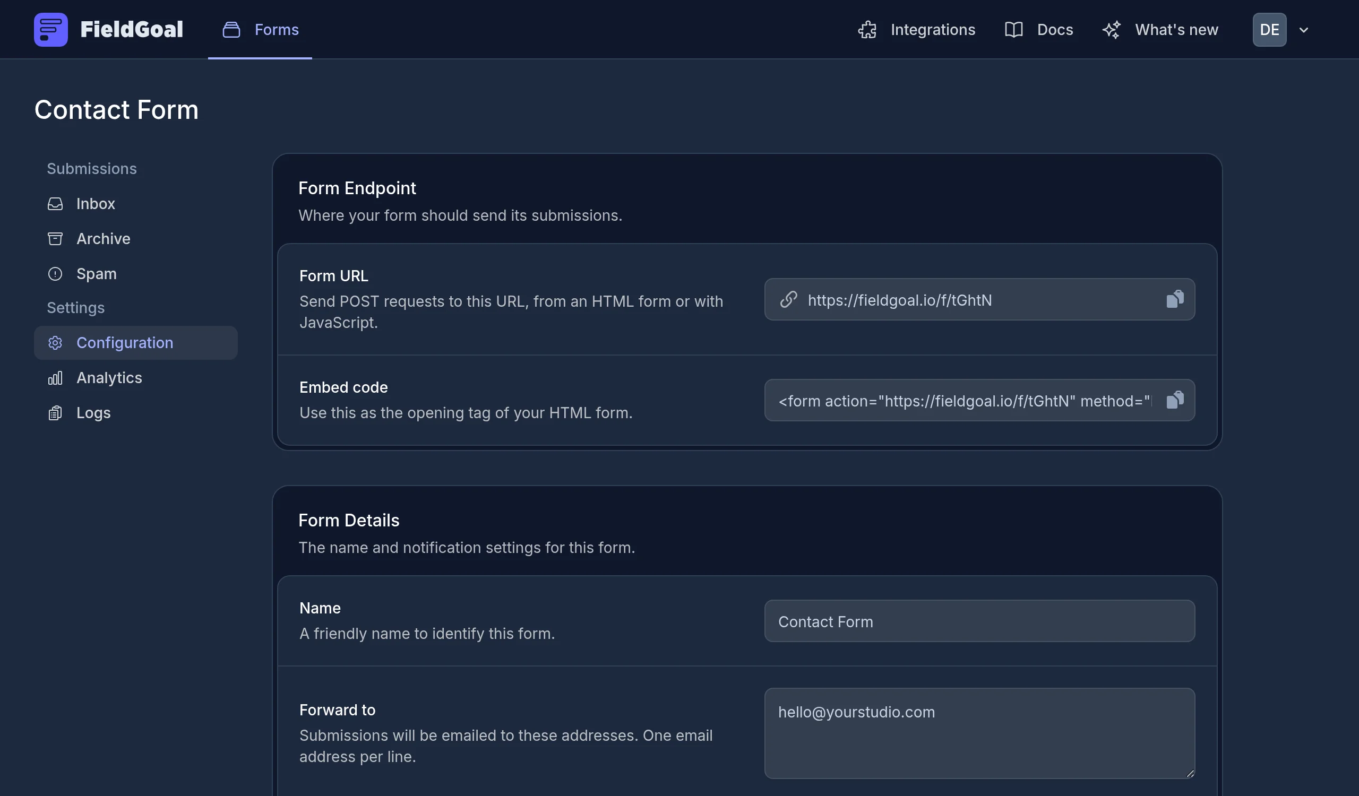
Task: Go to the Inbox submissions
Action: click(x=136, y=204)
